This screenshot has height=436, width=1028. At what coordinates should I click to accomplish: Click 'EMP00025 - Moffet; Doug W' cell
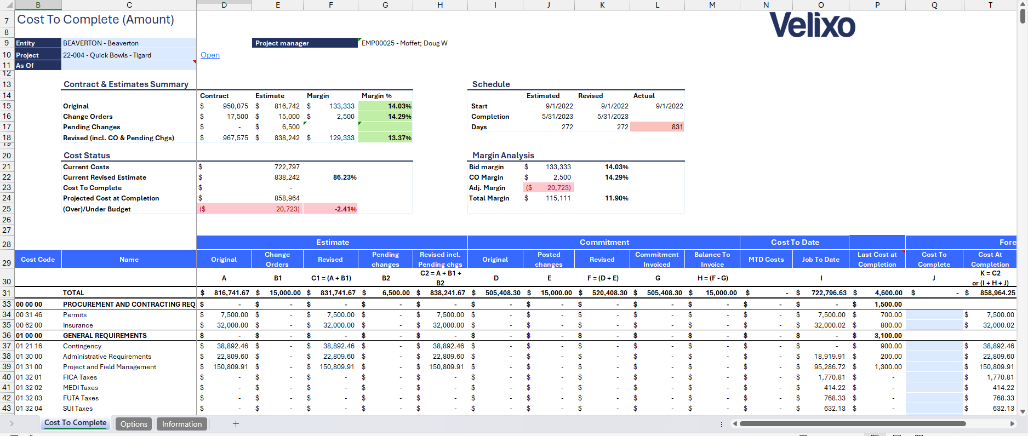404,43
